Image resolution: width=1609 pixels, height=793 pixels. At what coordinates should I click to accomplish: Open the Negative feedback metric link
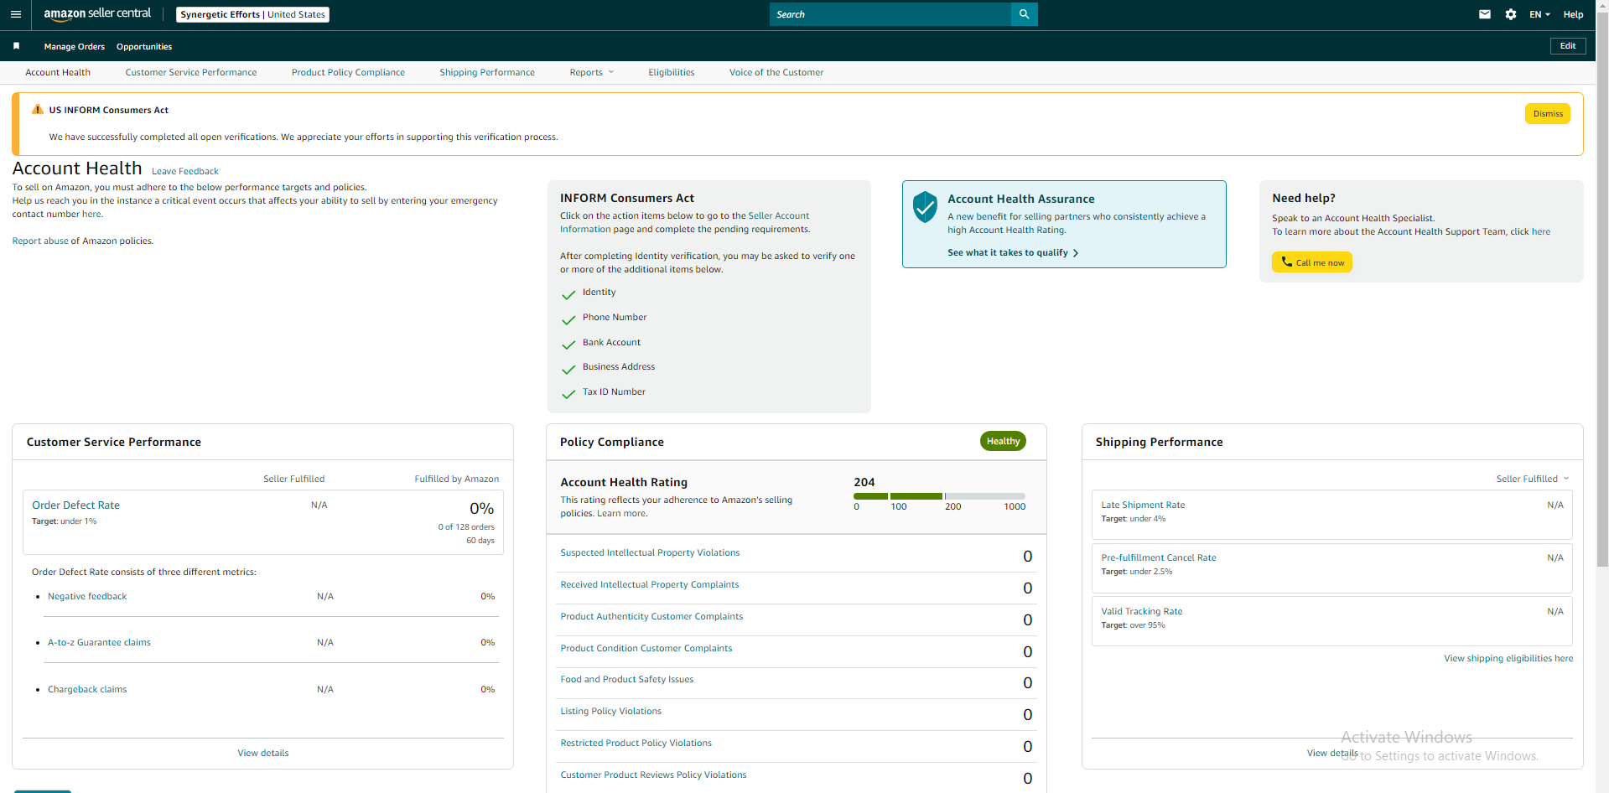(x=87, y=596)
